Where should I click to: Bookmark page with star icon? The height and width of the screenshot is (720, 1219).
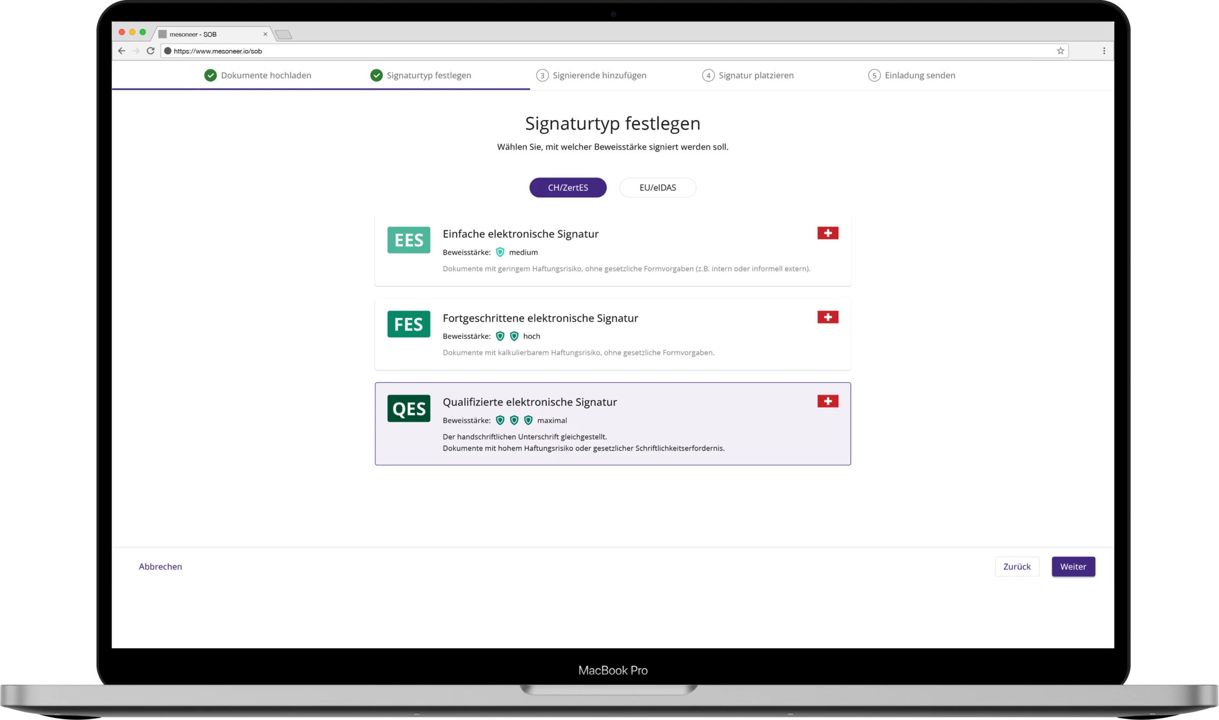click(x=1060, y=51)
